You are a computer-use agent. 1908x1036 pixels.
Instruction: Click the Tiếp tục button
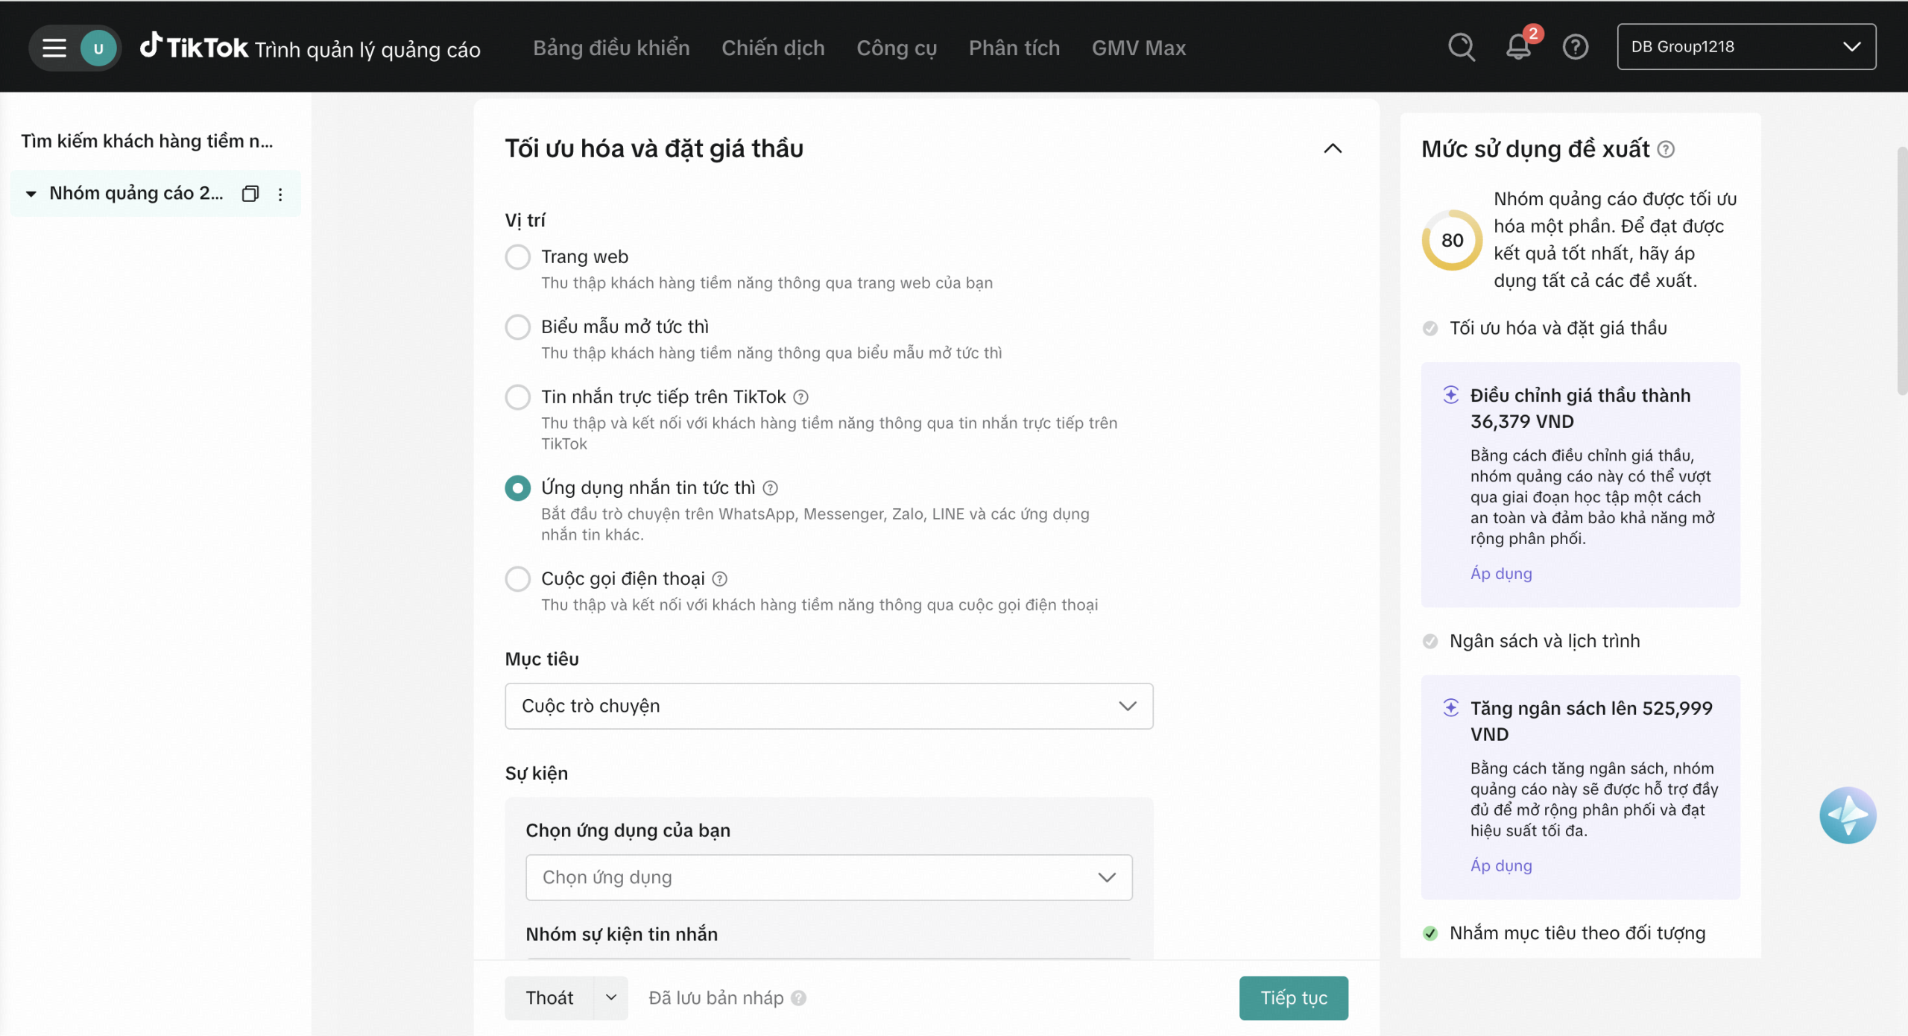[1293, 998]
